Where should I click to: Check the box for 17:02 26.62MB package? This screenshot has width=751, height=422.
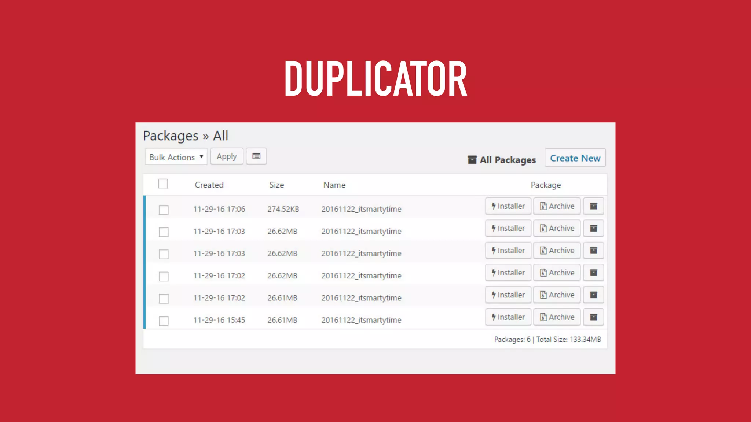[164, 276]
